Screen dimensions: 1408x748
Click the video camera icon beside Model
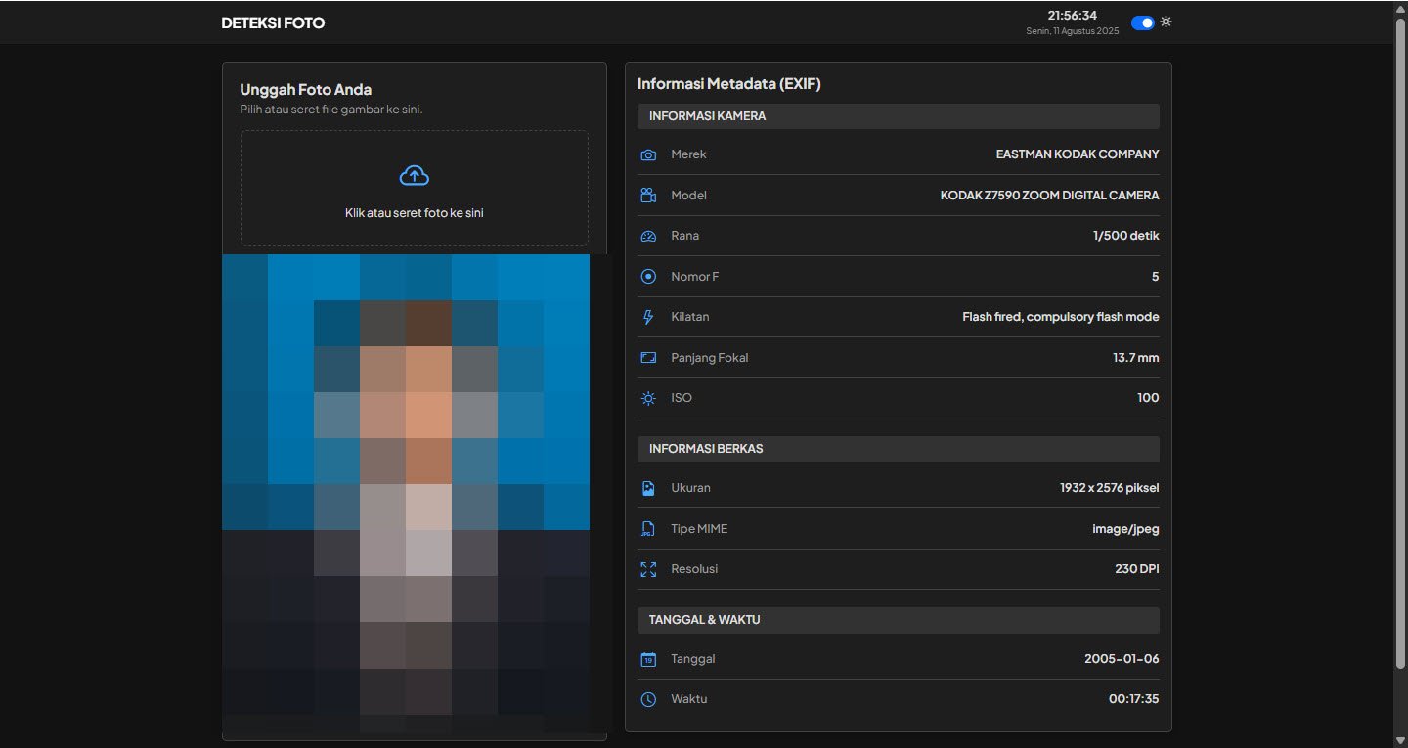pyautogui.click(x=648, y=196)
